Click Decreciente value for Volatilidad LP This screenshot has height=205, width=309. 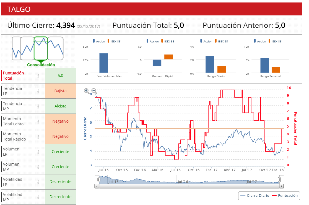61,182
